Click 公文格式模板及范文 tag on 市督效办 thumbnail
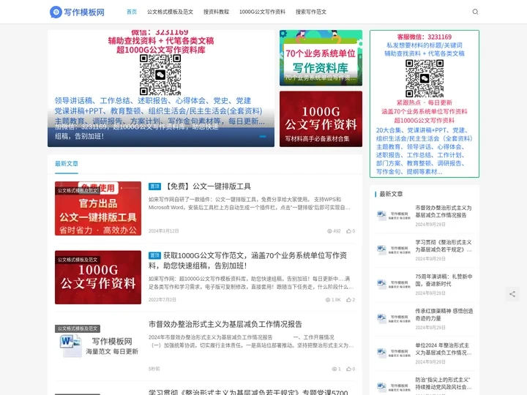The image size is (527, 395). coord(78,328)
